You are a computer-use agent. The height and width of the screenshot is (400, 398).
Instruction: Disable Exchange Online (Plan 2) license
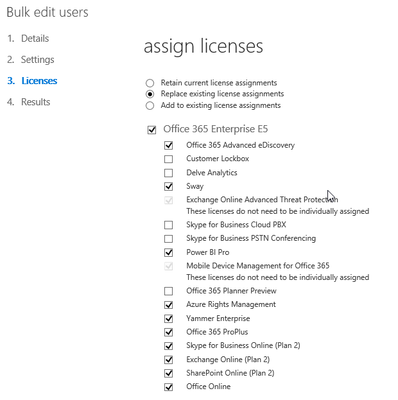[168, 360]
